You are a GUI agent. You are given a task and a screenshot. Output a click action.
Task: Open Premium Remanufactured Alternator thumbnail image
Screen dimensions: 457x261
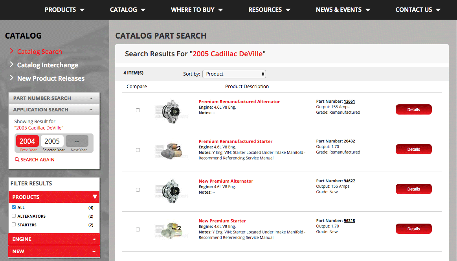tap(172, 112)
